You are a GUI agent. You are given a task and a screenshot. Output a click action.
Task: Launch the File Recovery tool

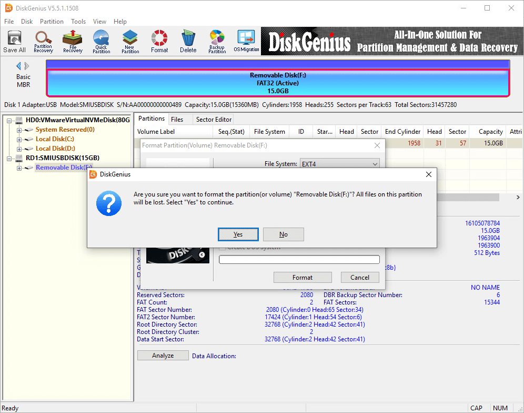(73, 42)
